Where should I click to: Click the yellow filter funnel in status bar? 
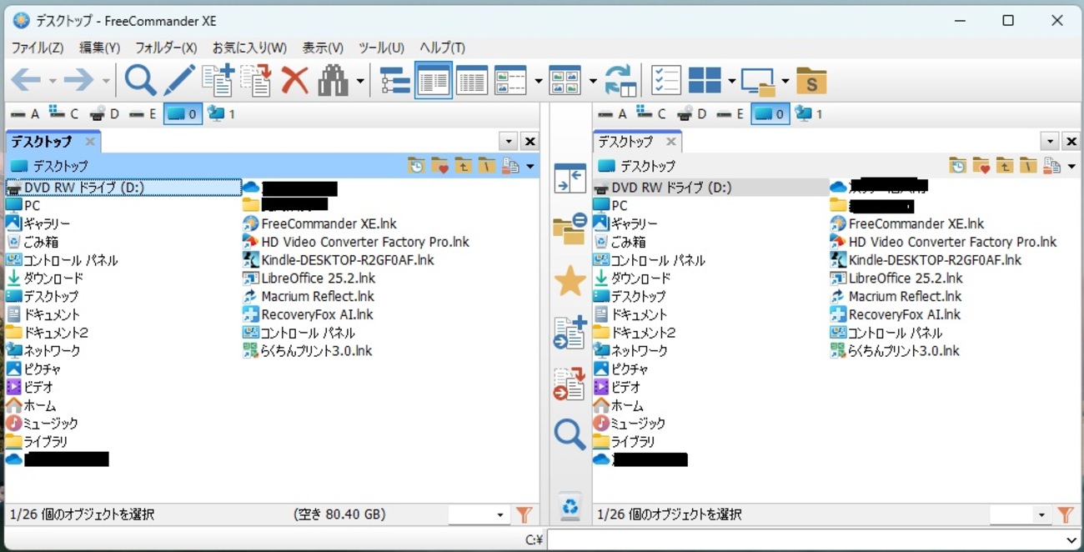(524, 514)
